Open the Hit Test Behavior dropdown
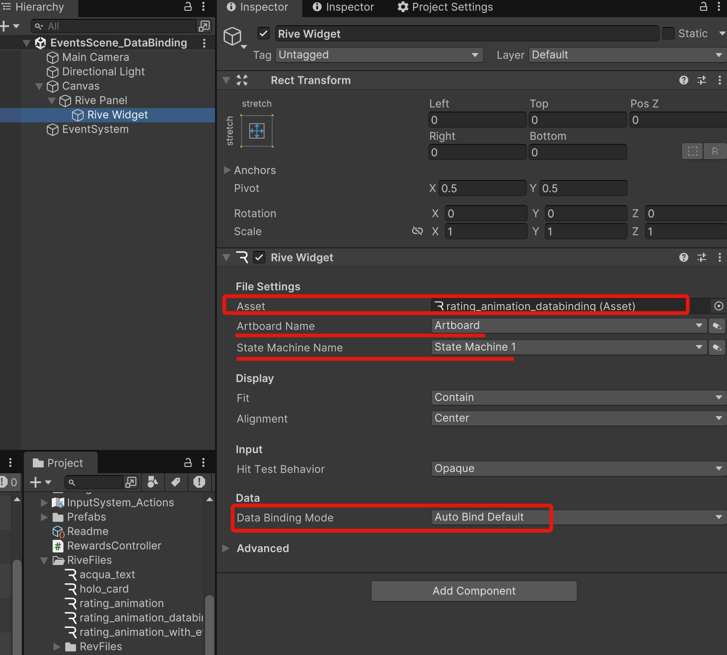Image resolution: width=727 pixels, height=655 pixels. coord(579,469)
